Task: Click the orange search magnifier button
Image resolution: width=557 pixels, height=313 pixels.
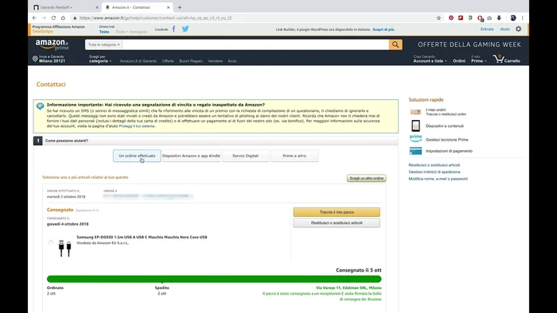Action: click(395, 44)
